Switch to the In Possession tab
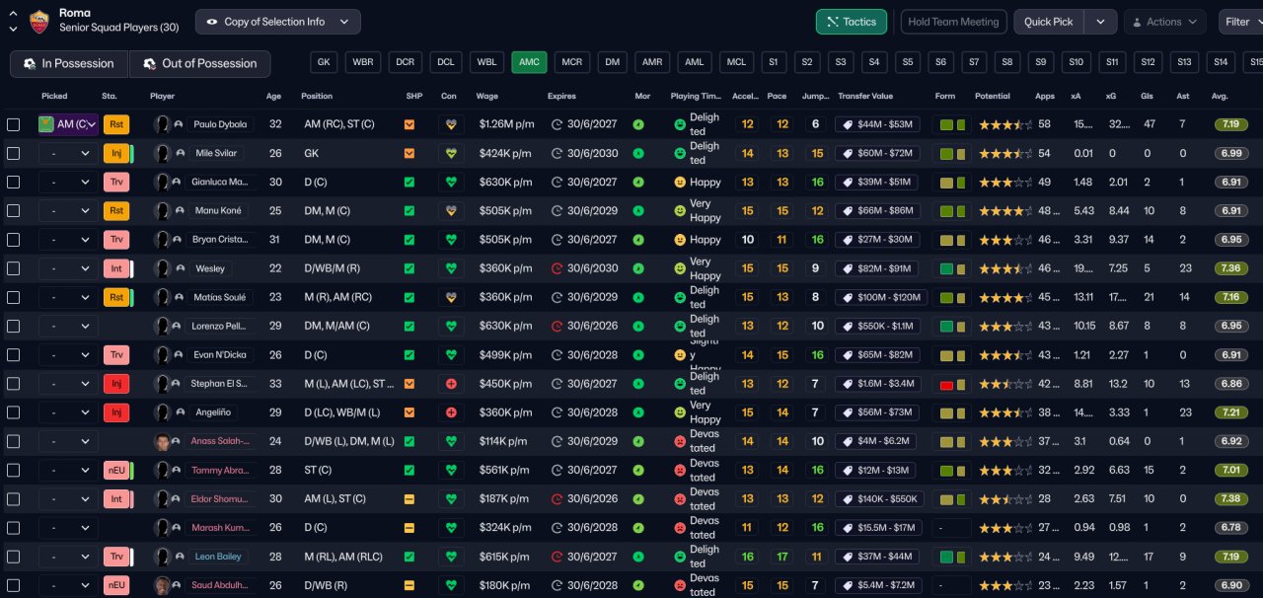 pyautogui.click(x=69, y=63)
